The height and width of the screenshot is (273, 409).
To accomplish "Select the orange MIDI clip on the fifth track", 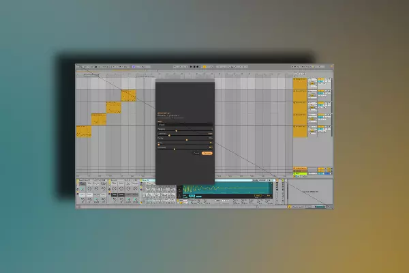I will pos(84,132).
